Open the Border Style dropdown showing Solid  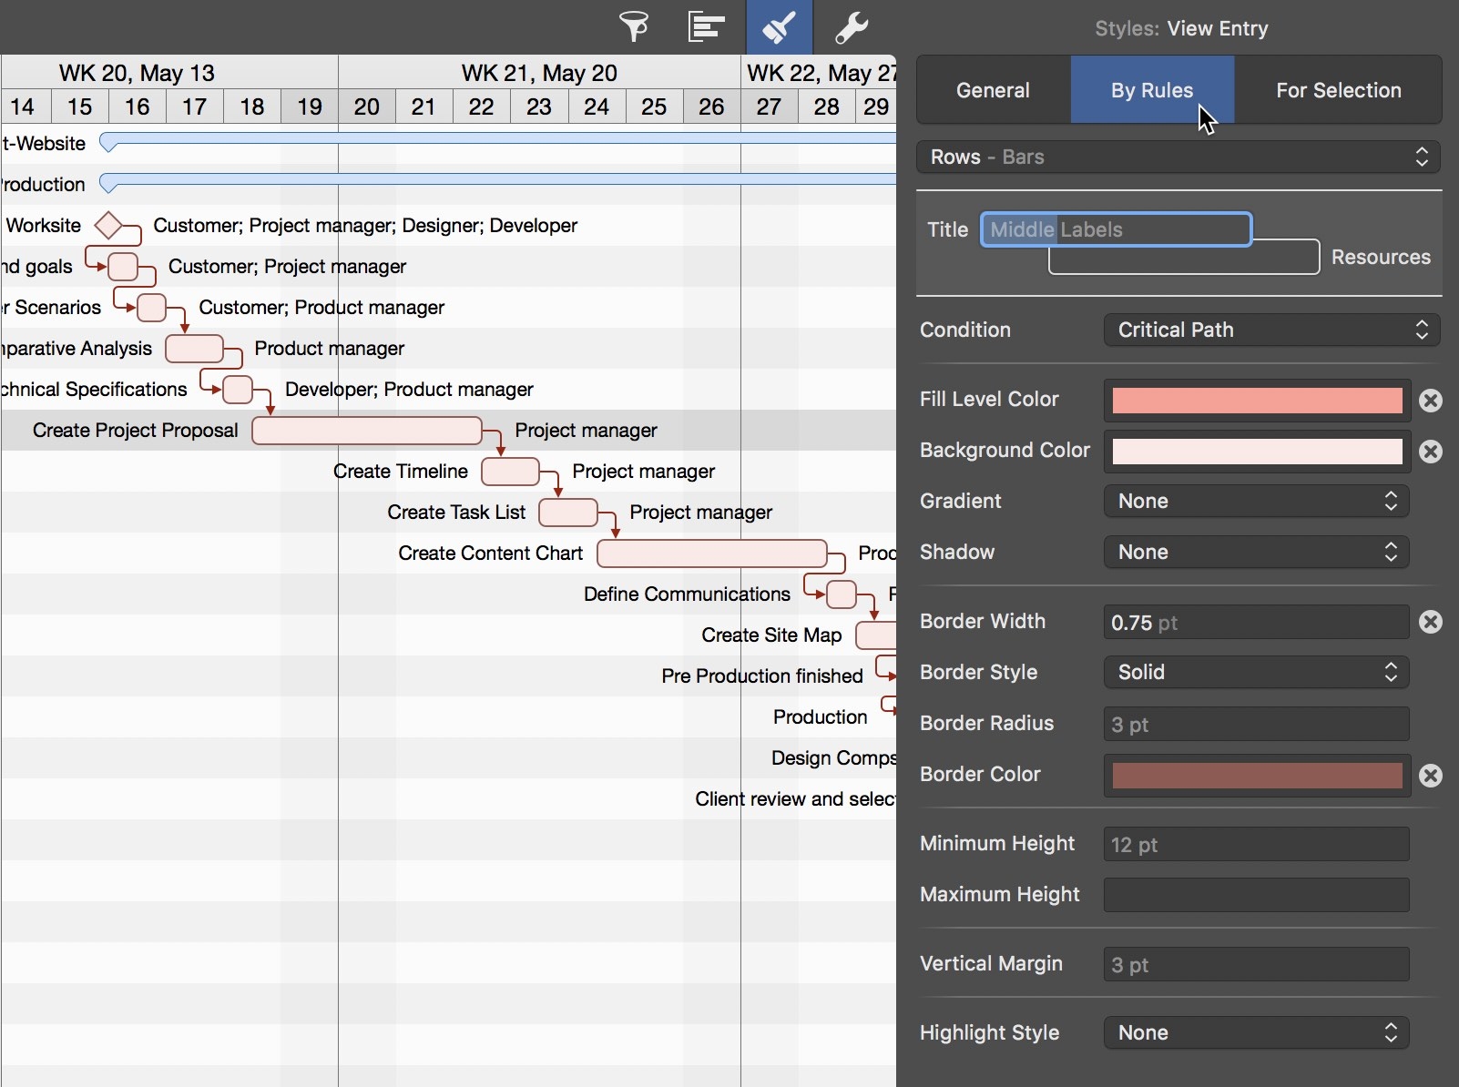(1254, 672)
